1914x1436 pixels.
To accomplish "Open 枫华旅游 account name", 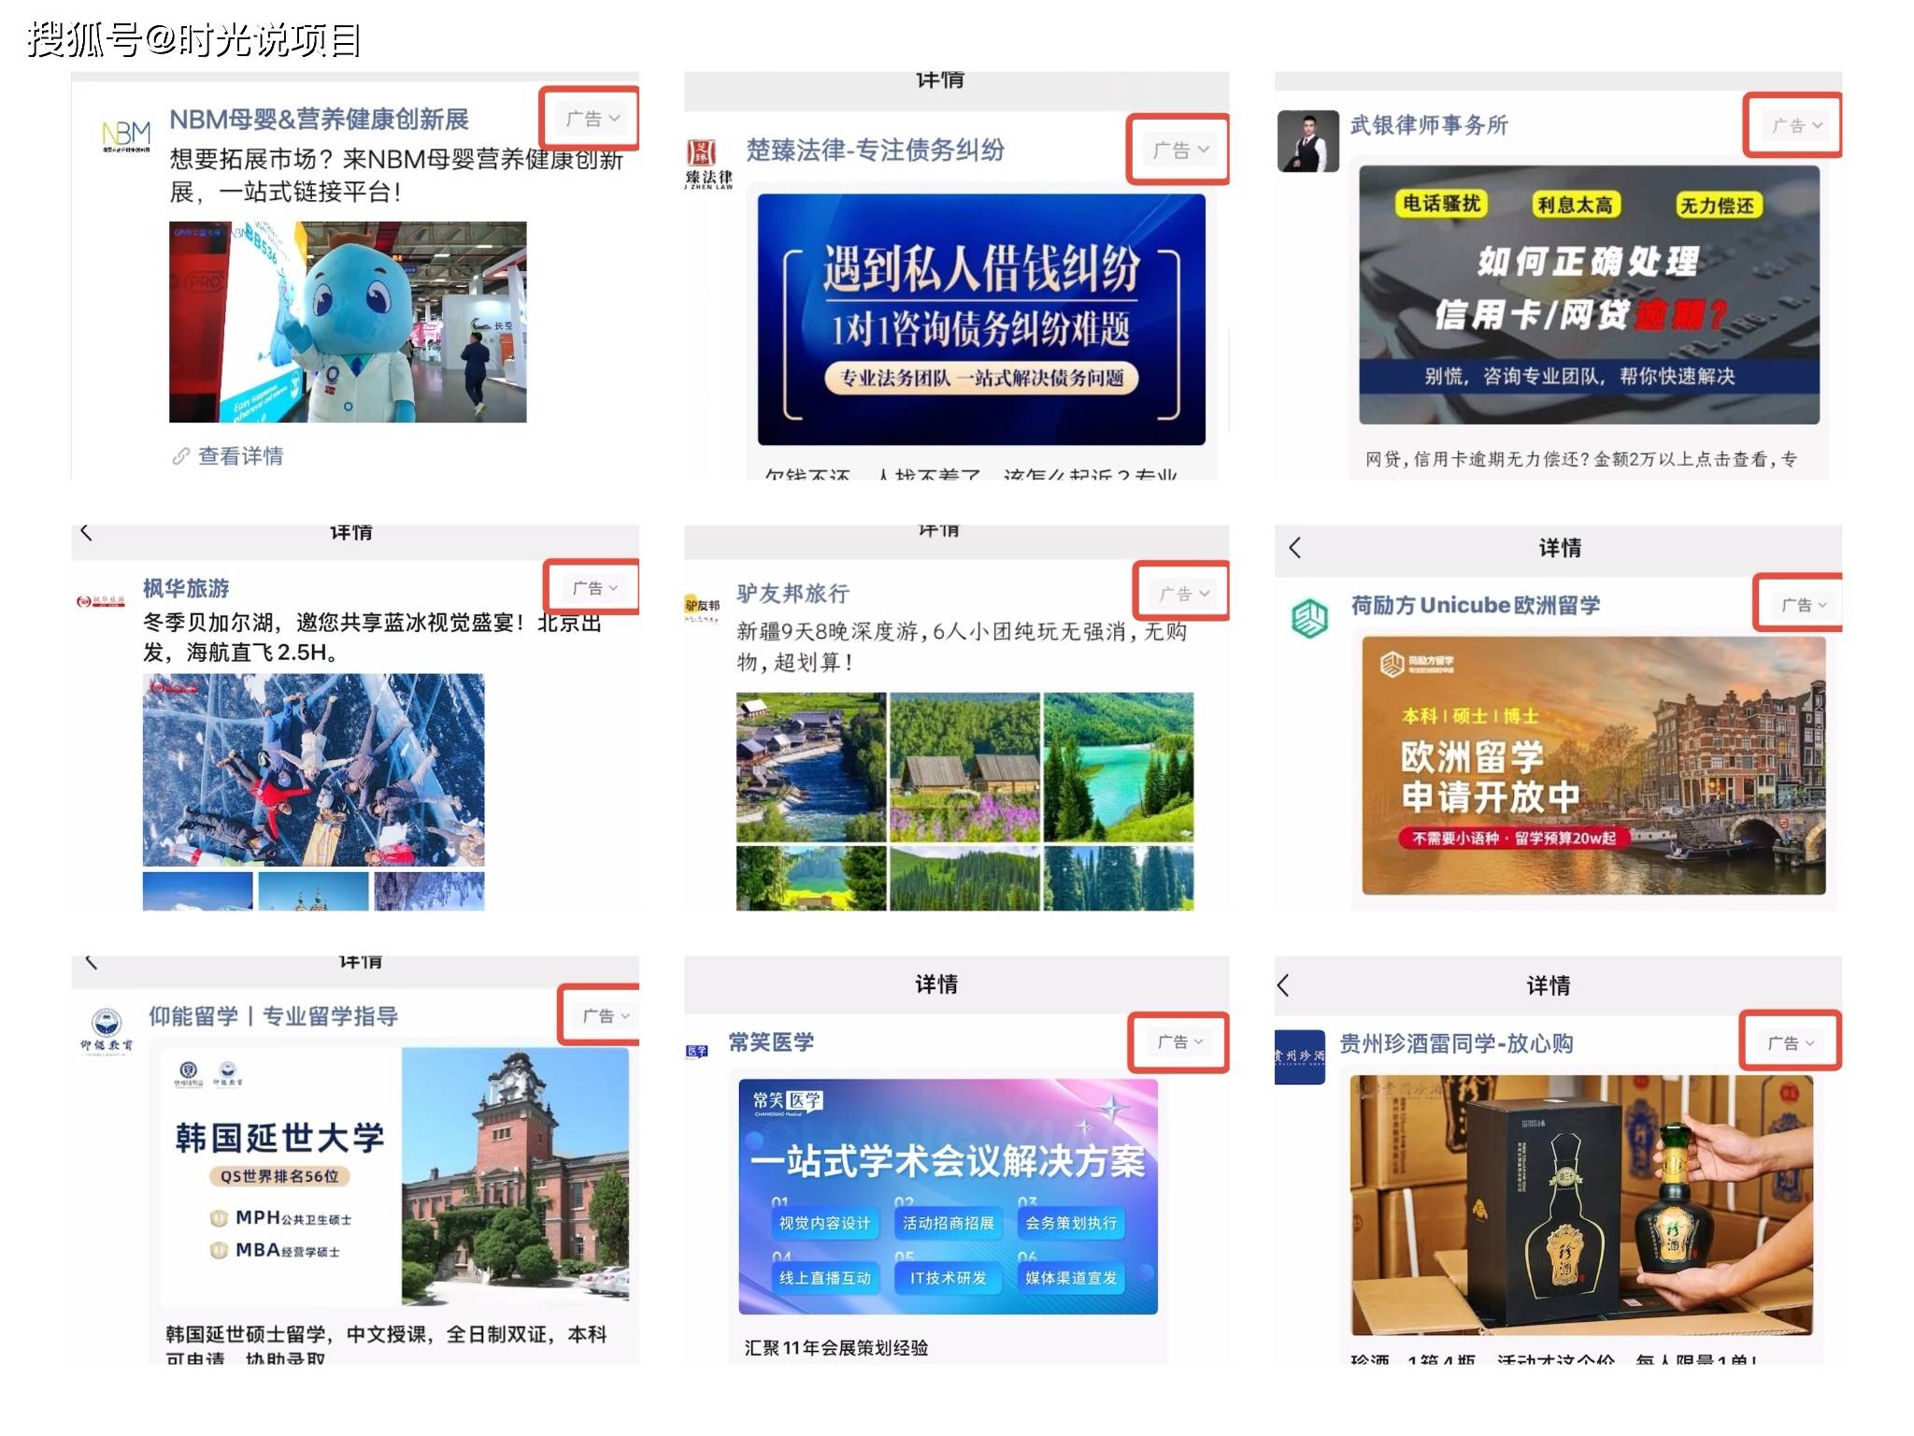I will click(186, 588).
